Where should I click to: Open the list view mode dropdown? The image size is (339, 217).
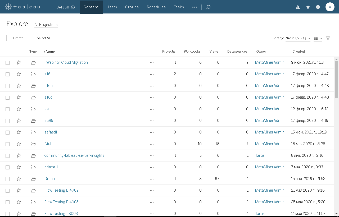pyautogui.click(x=318, y=38)
